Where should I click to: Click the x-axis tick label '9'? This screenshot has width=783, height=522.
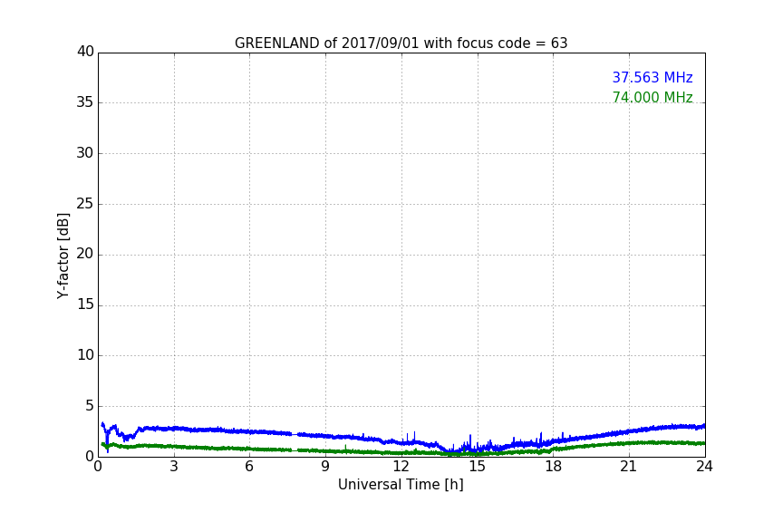pyautogui.click(x=325, y=467)
